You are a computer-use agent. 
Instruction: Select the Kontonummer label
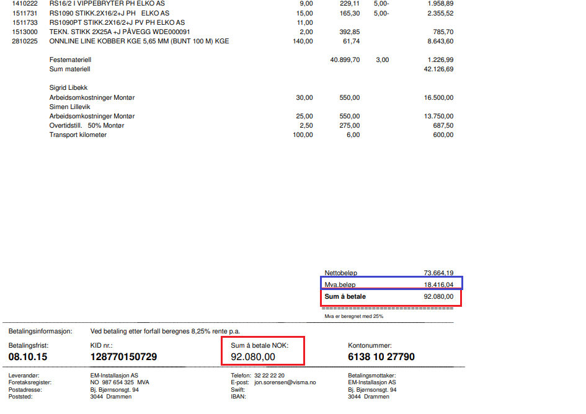point(370,346)
